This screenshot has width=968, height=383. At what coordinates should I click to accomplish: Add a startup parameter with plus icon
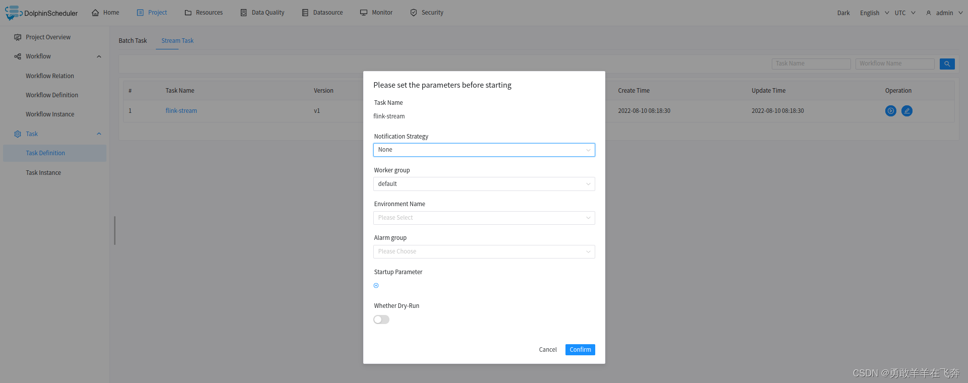[x=376, y=286]
